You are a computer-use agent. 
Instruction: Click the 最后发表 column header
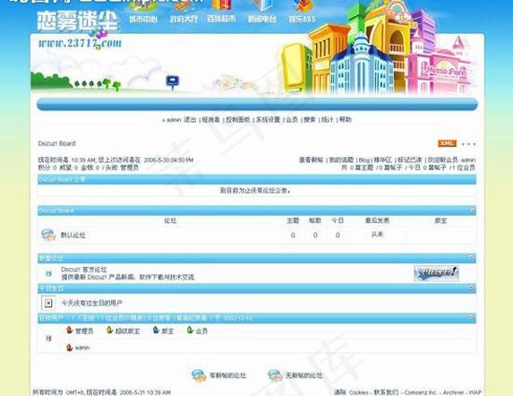pyautogui.click(x=377, y=220)
